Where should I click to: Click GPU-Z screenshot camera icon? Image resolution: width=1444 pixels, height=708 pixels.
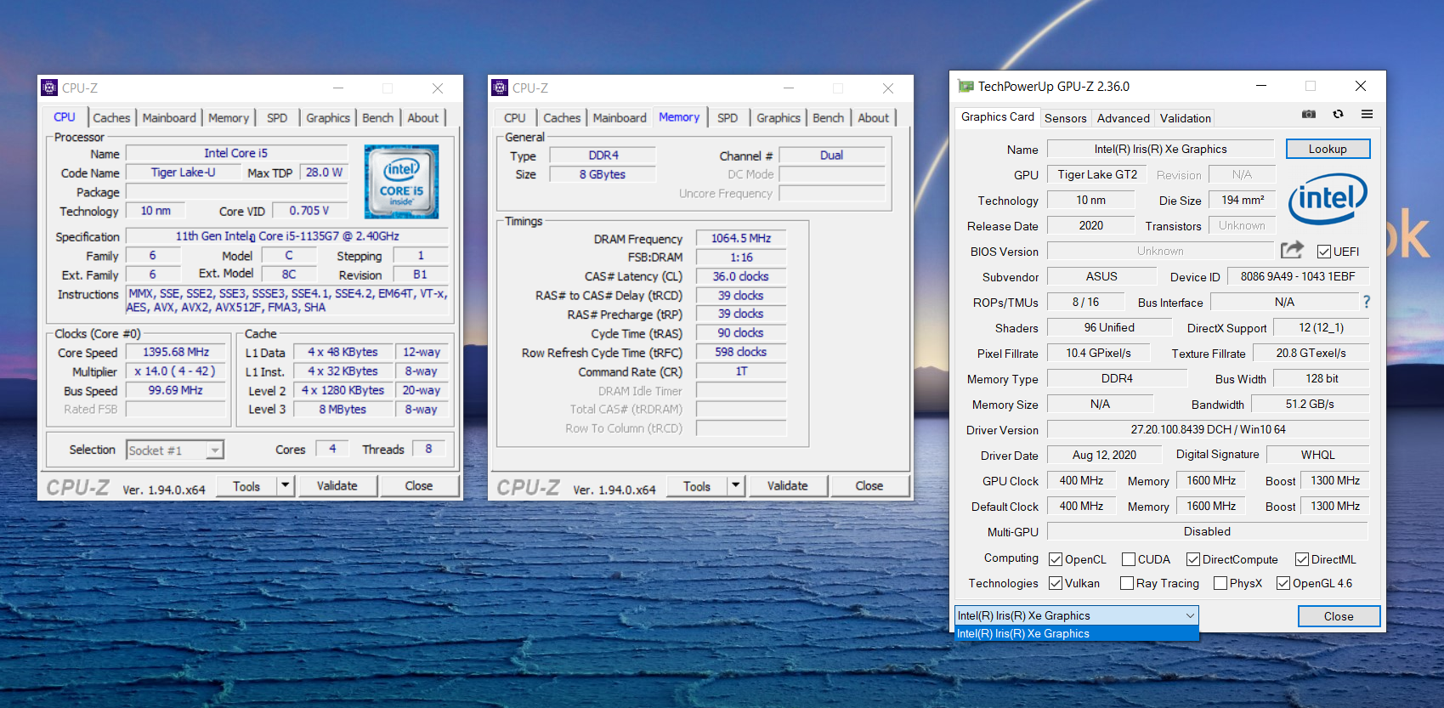pos(1309,114)
